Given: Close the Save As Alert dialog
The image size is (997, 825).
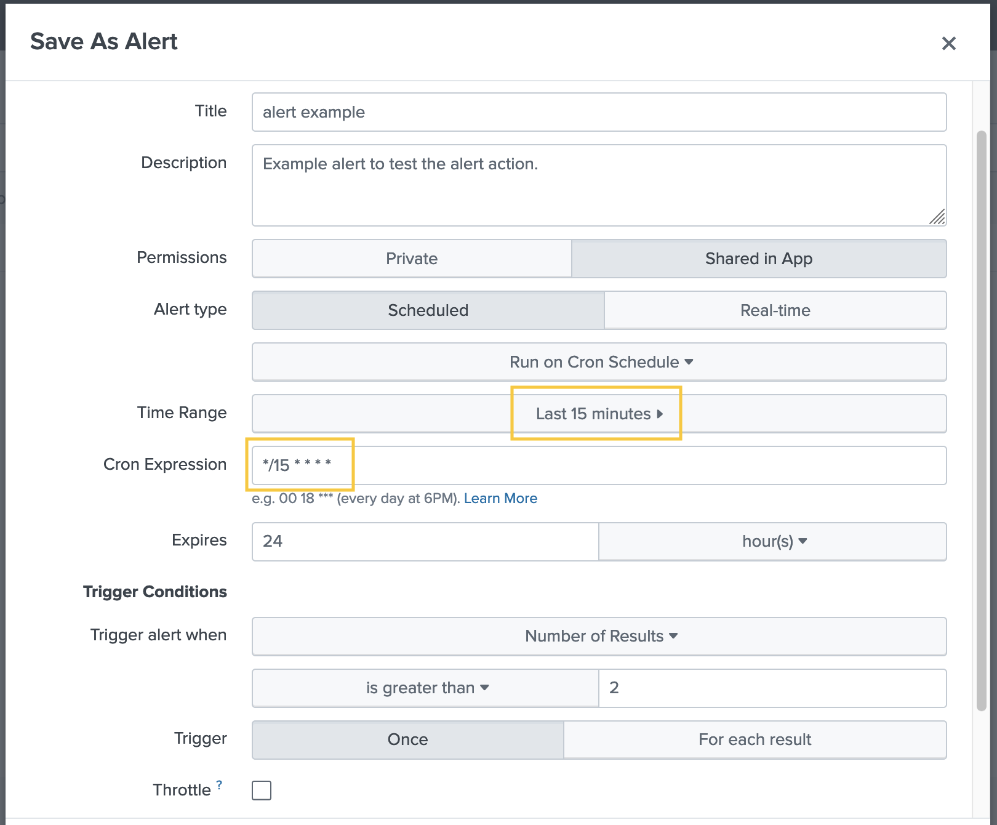Looking at the screenshot, I should (949, 43).
